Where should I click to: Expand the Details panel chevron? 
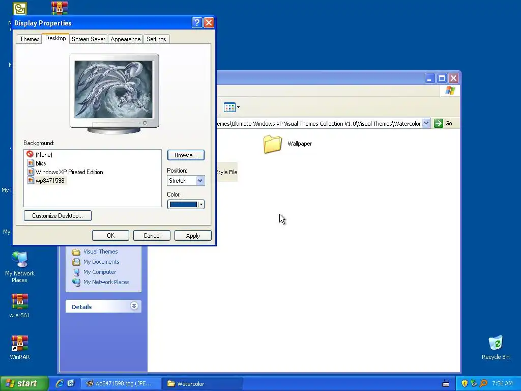pos(134,306)
